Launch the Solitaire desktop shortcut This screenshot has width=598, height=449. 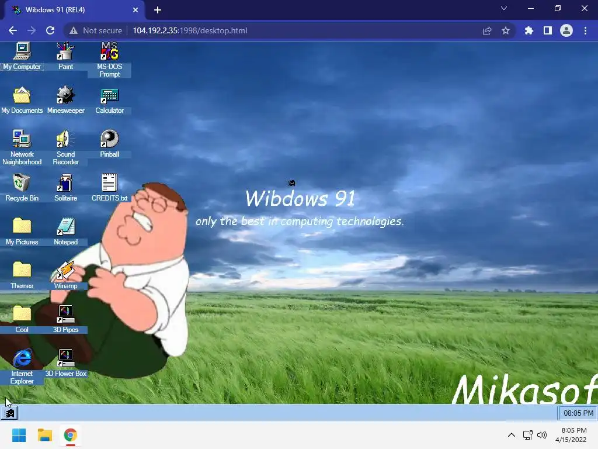pos(65,188)
